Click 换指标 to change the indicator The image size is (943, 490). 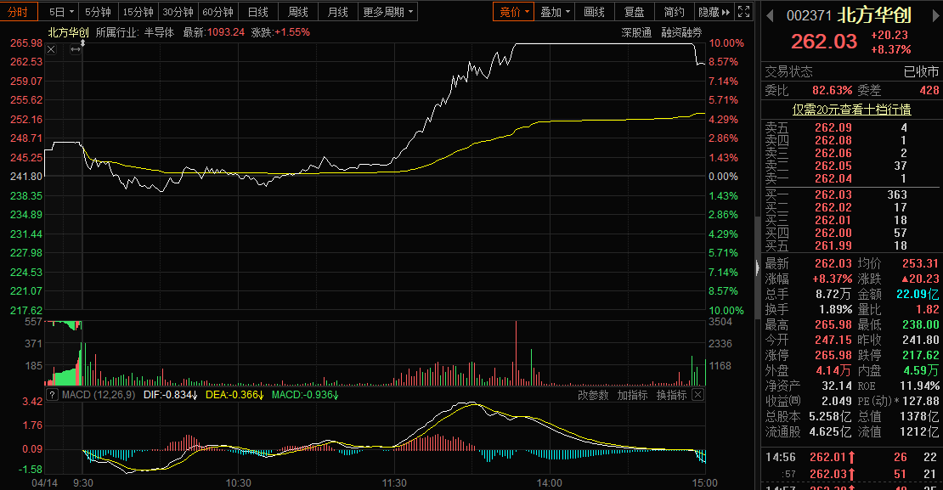point(671,395)
